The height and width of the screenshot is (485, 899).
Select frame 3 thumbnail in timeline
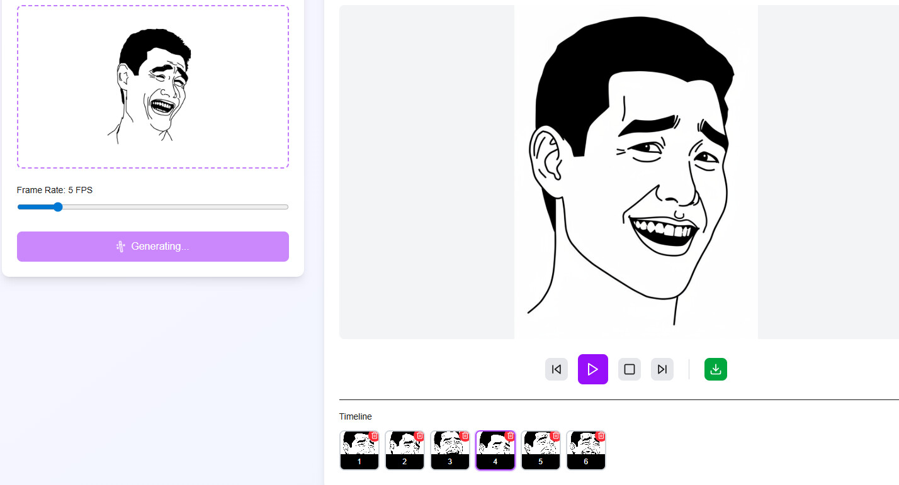point(450,450)
